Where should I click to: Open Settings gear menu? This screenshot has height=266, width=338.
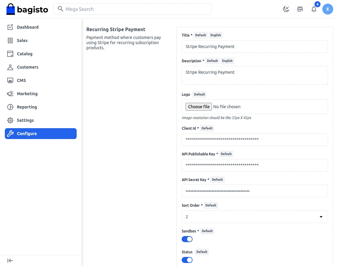point(25,120)
